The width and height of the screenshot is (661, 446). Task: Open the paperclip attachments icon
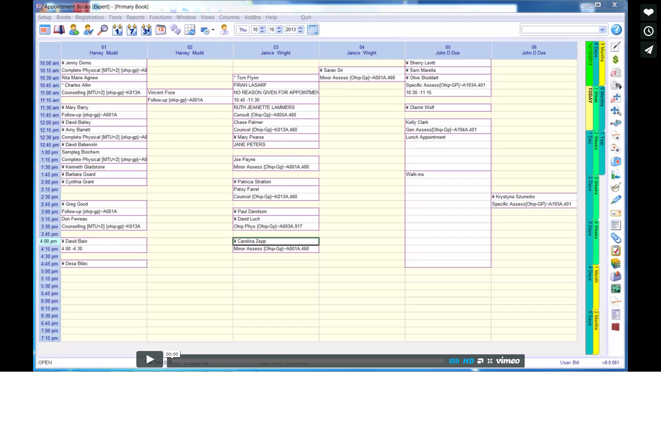[x=616, y=238]
